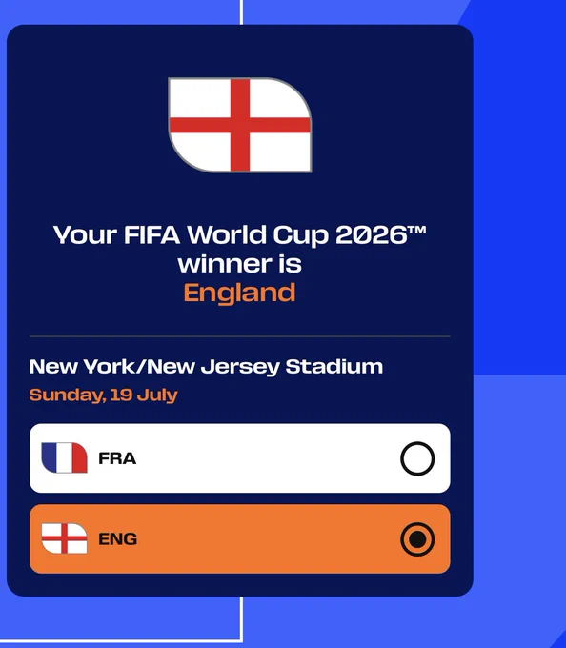Click the white vertical pitch line below card
566x648 pixels.
pos(242,618)
